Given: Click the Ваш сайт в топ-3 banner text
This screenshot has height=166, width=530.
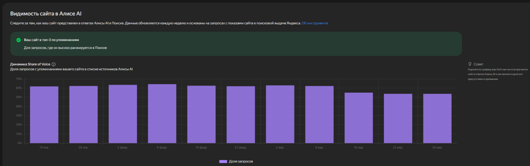Looking at the screenshot, I should (x=51, y=40).
